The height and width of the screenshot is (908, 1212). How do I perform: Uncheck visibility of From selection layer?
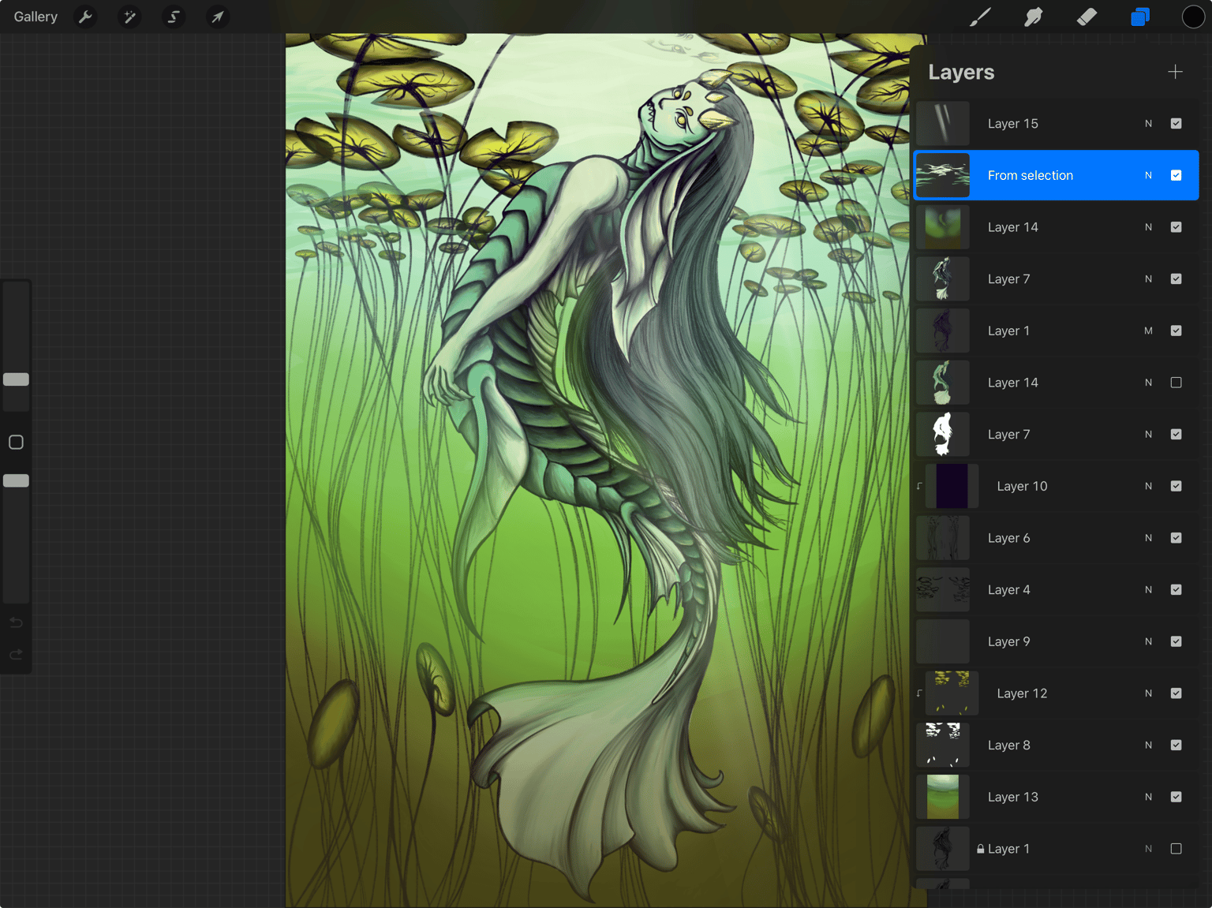click(1176, 175)
